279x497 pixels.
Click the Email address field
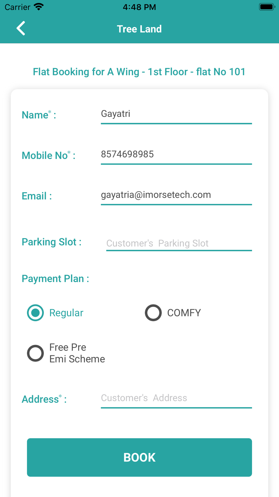tap(176, 195)
